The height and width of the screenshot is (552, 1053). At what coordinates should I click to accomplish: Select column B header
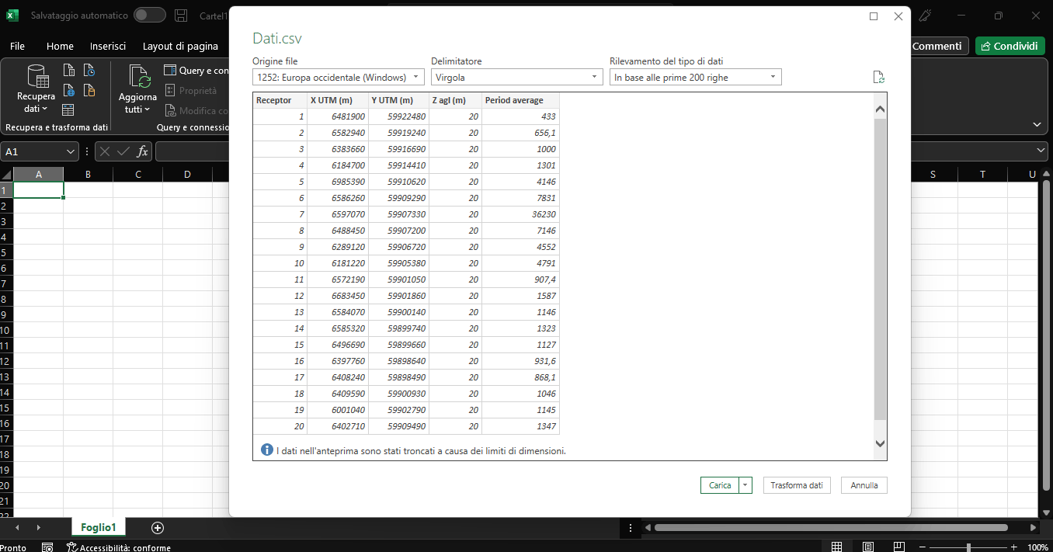88,175
